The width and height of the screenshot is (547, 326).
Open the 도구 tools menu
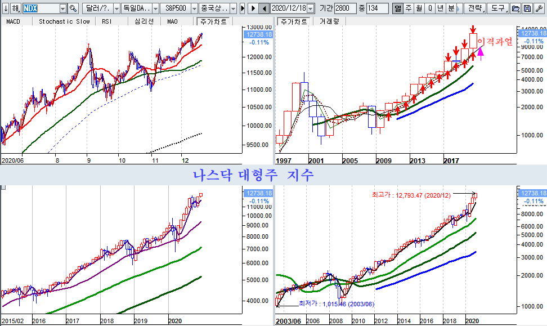point(498,8)
